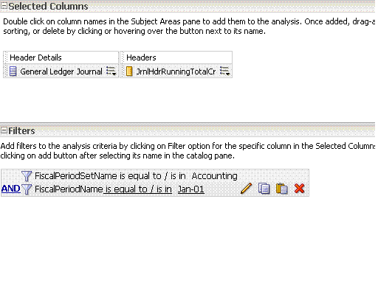Screen dimensions: 378x283
Task: Delete the FiscalPeriodName filter
Action: pyautogui.click(x=300, y=189)
